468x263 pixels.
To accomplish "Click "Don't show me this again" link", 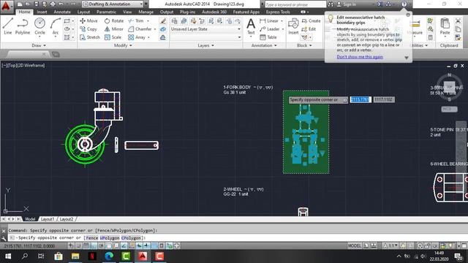I will (360, 57).
